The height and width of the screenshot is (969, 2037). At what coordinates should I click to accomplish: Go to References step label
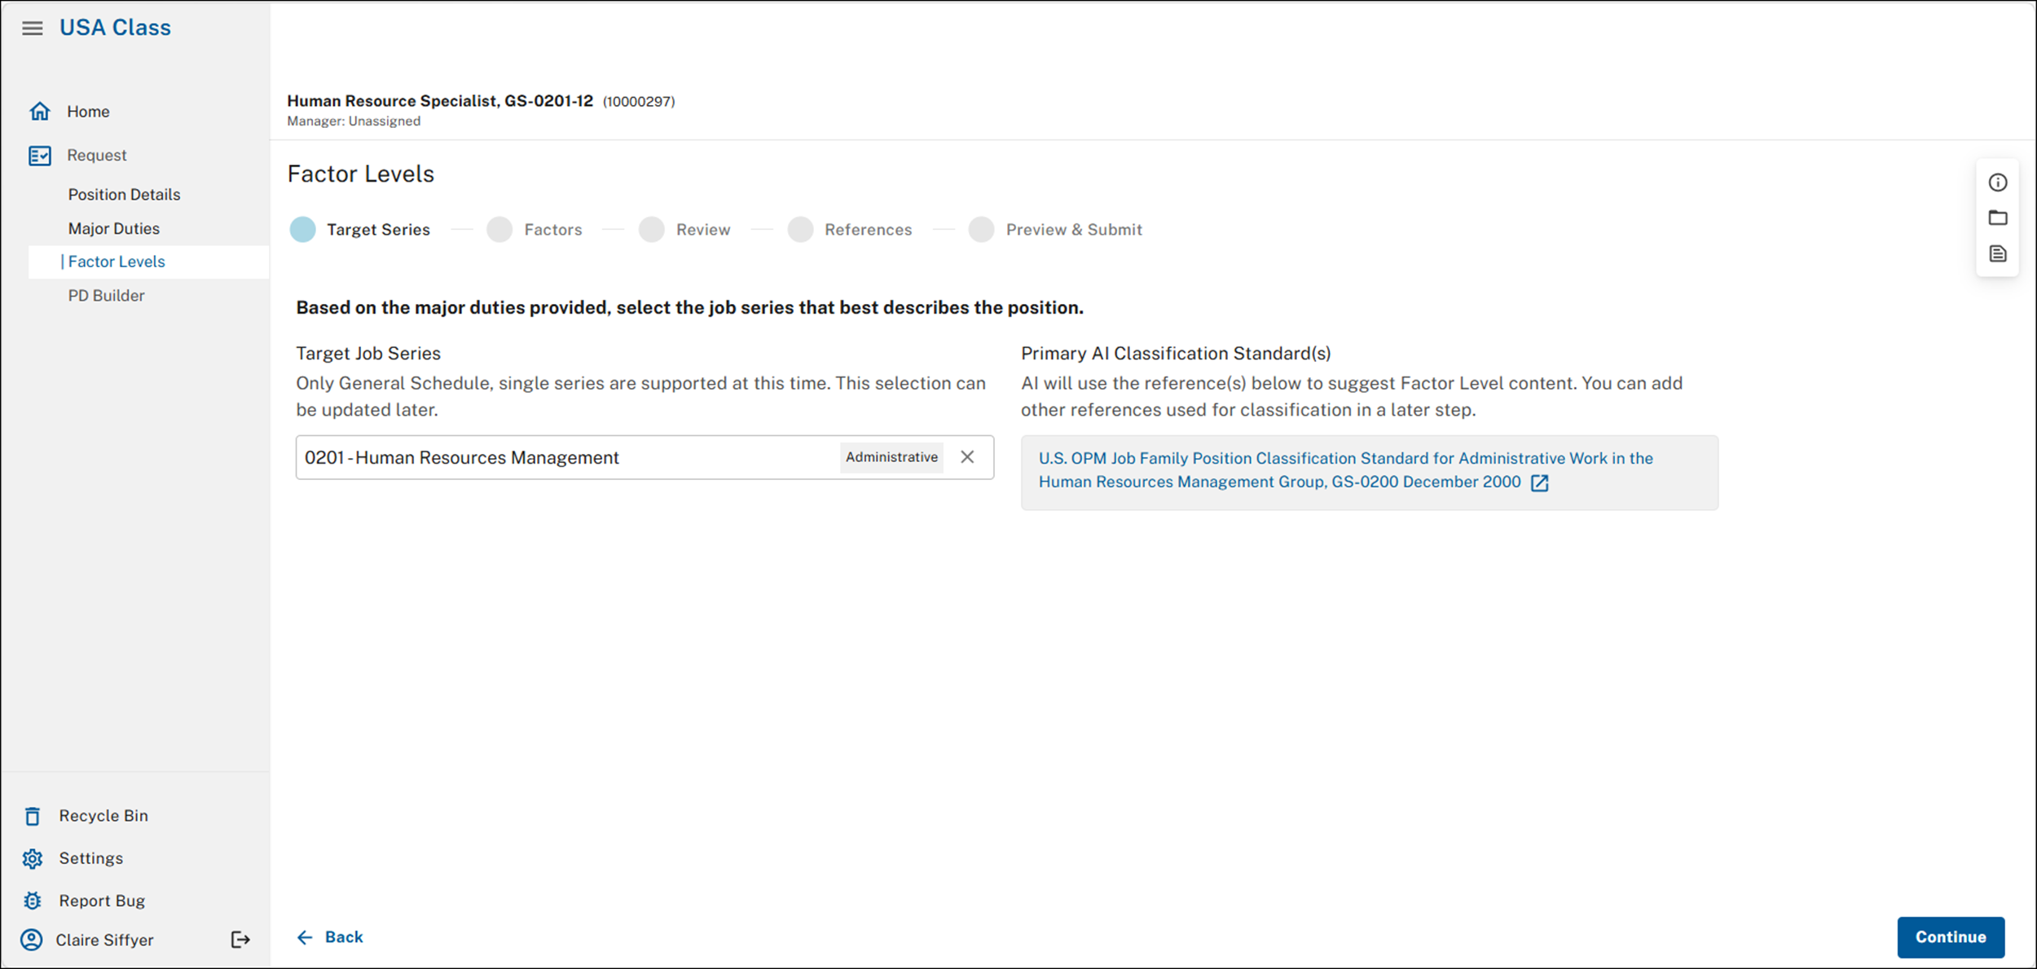(x=868, y=230)
